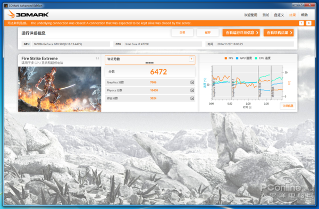This screenshot has height=209, width=319.
Task: Click the 保存 save button
Action: [x=208, y=32]
